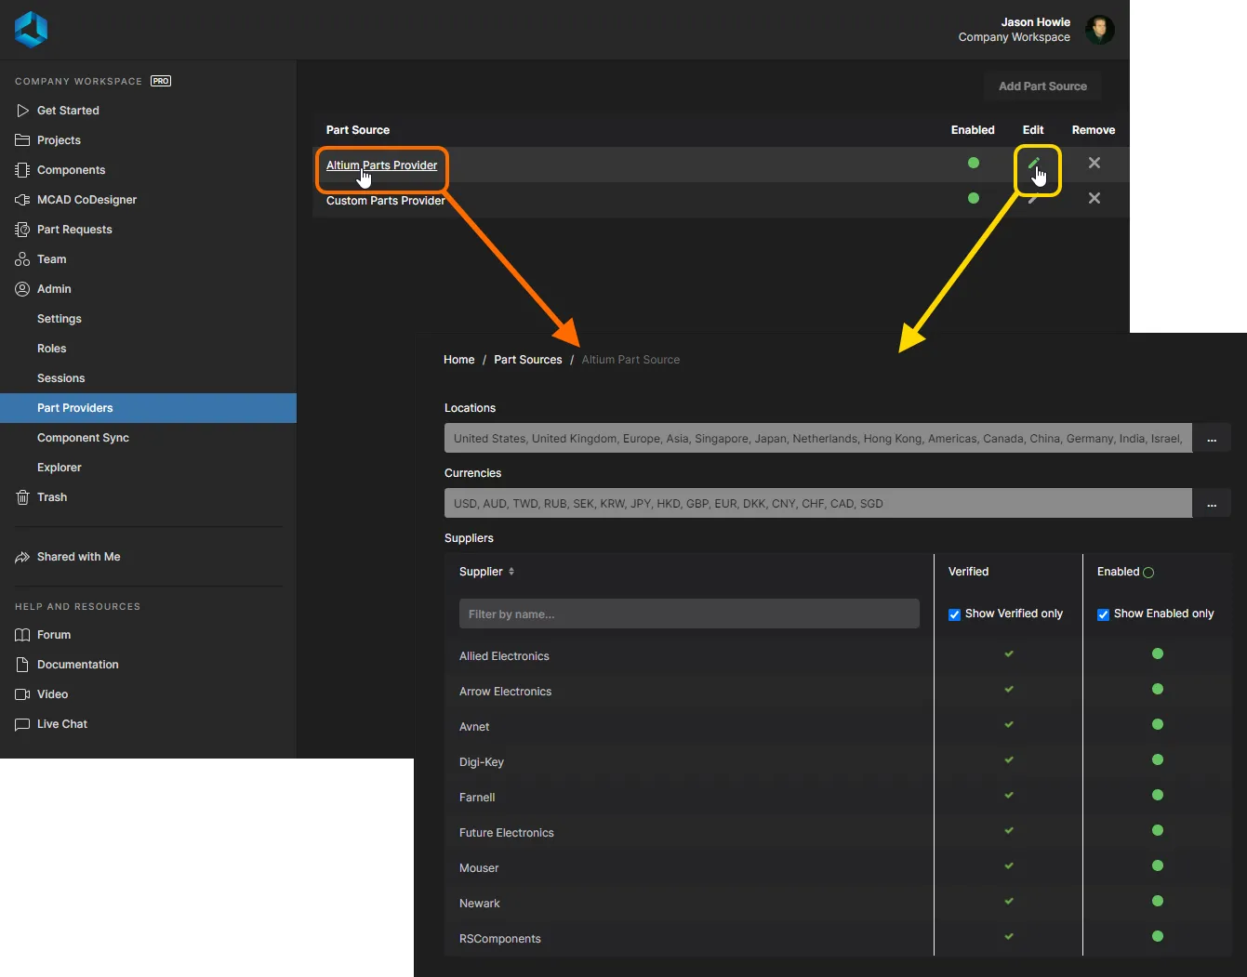The width and height of the screenshot is (1247, 977).
Task: Toggle Show Verified only checkbox
Action: [954, 614]
